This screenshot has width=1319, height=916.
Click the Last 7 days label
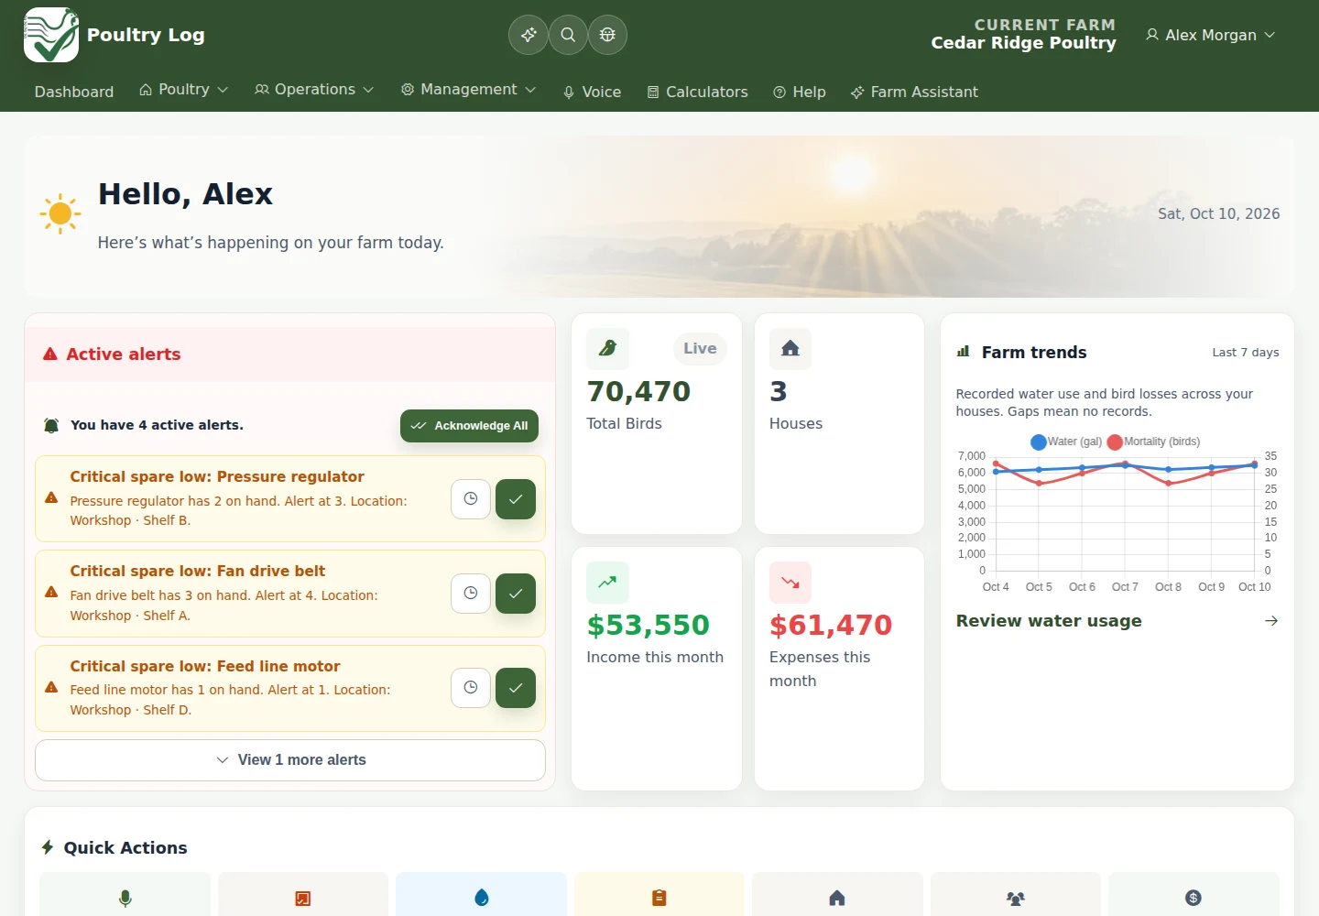pos(1246,353)
